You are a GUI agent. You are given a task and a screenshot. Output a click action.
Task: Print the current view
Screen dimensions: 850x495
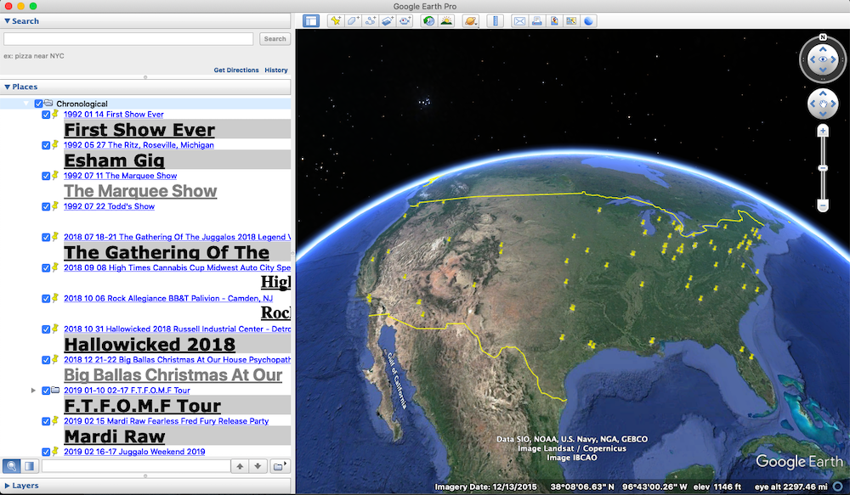(536, 21)
